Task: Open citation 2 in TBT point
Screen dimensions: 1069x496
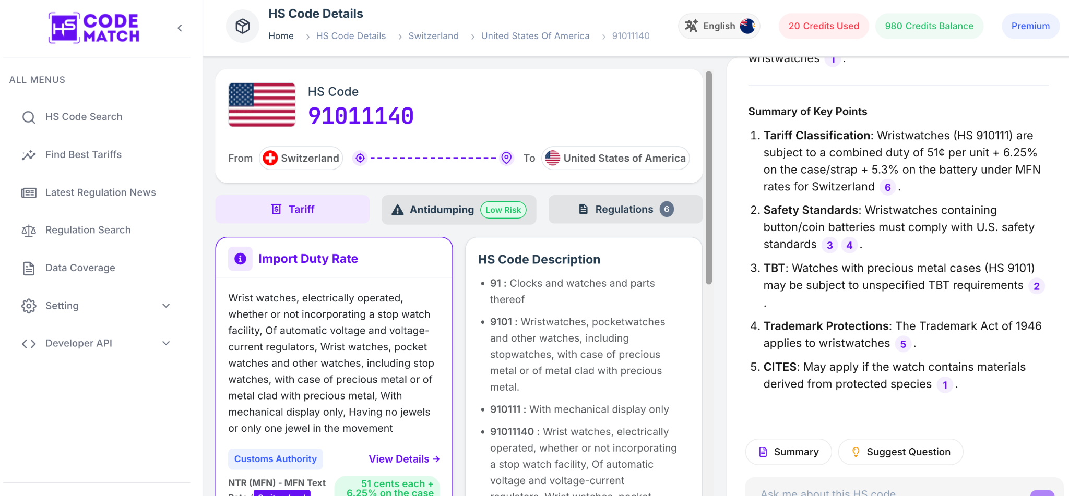Action: pyautogui.click(x=1037, y=286)
